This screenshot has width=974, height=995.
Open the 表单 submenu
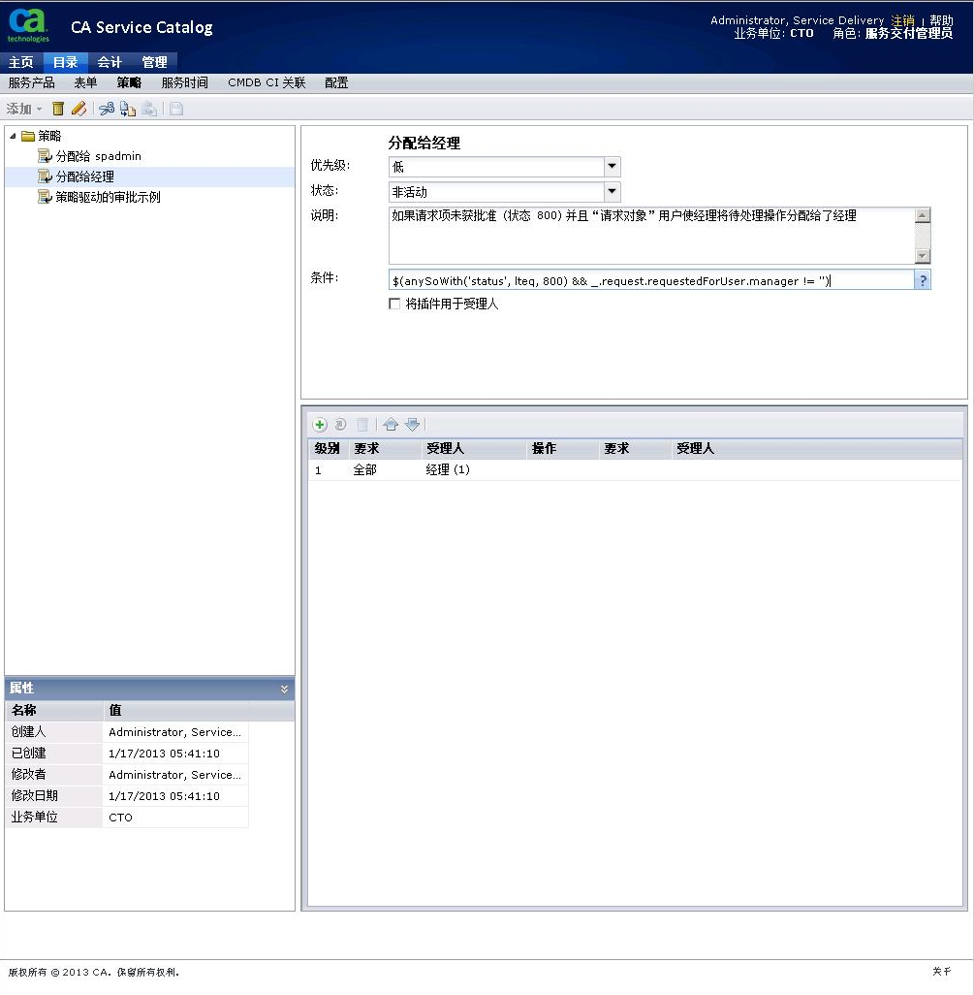pos(85,82)
